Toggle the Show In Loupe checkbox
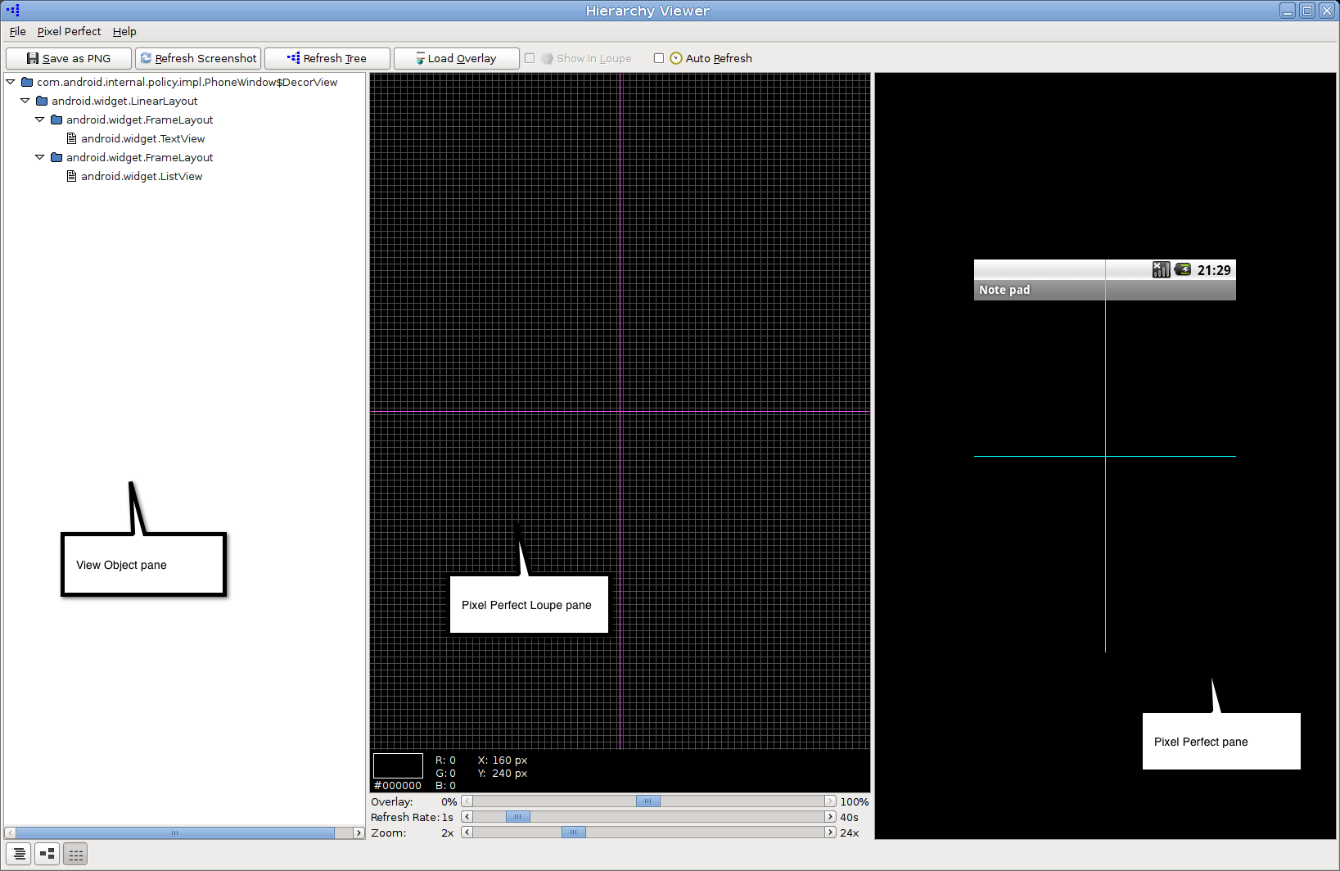Viewport: 1340px width, 871px height. tap(530, 58)
